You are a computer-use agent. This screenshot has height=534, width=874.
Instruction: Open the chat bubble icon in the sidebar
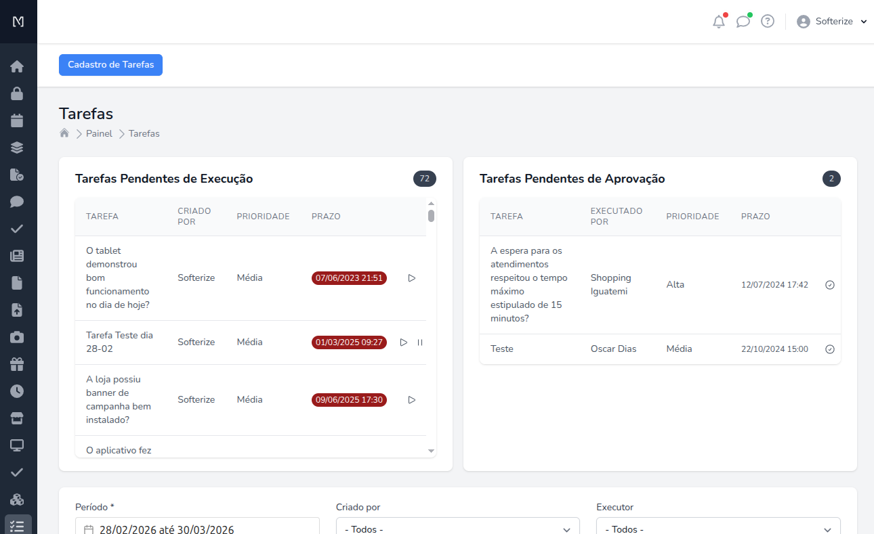click(x=18, y=201)
